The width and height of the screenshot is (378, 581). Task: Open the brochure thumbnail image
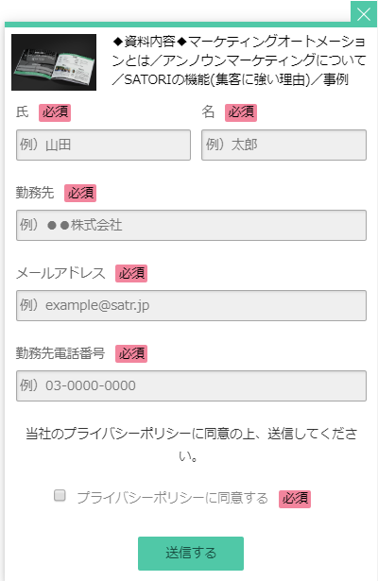54,62
